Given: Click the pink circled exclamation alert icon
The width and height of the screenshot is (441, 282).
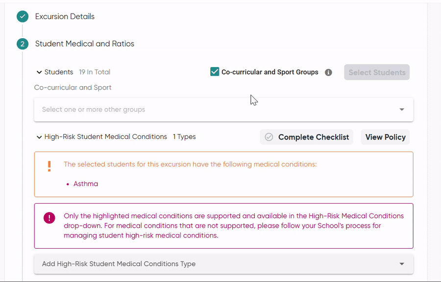Looking at the screenshot, I should tap(49, 218).
